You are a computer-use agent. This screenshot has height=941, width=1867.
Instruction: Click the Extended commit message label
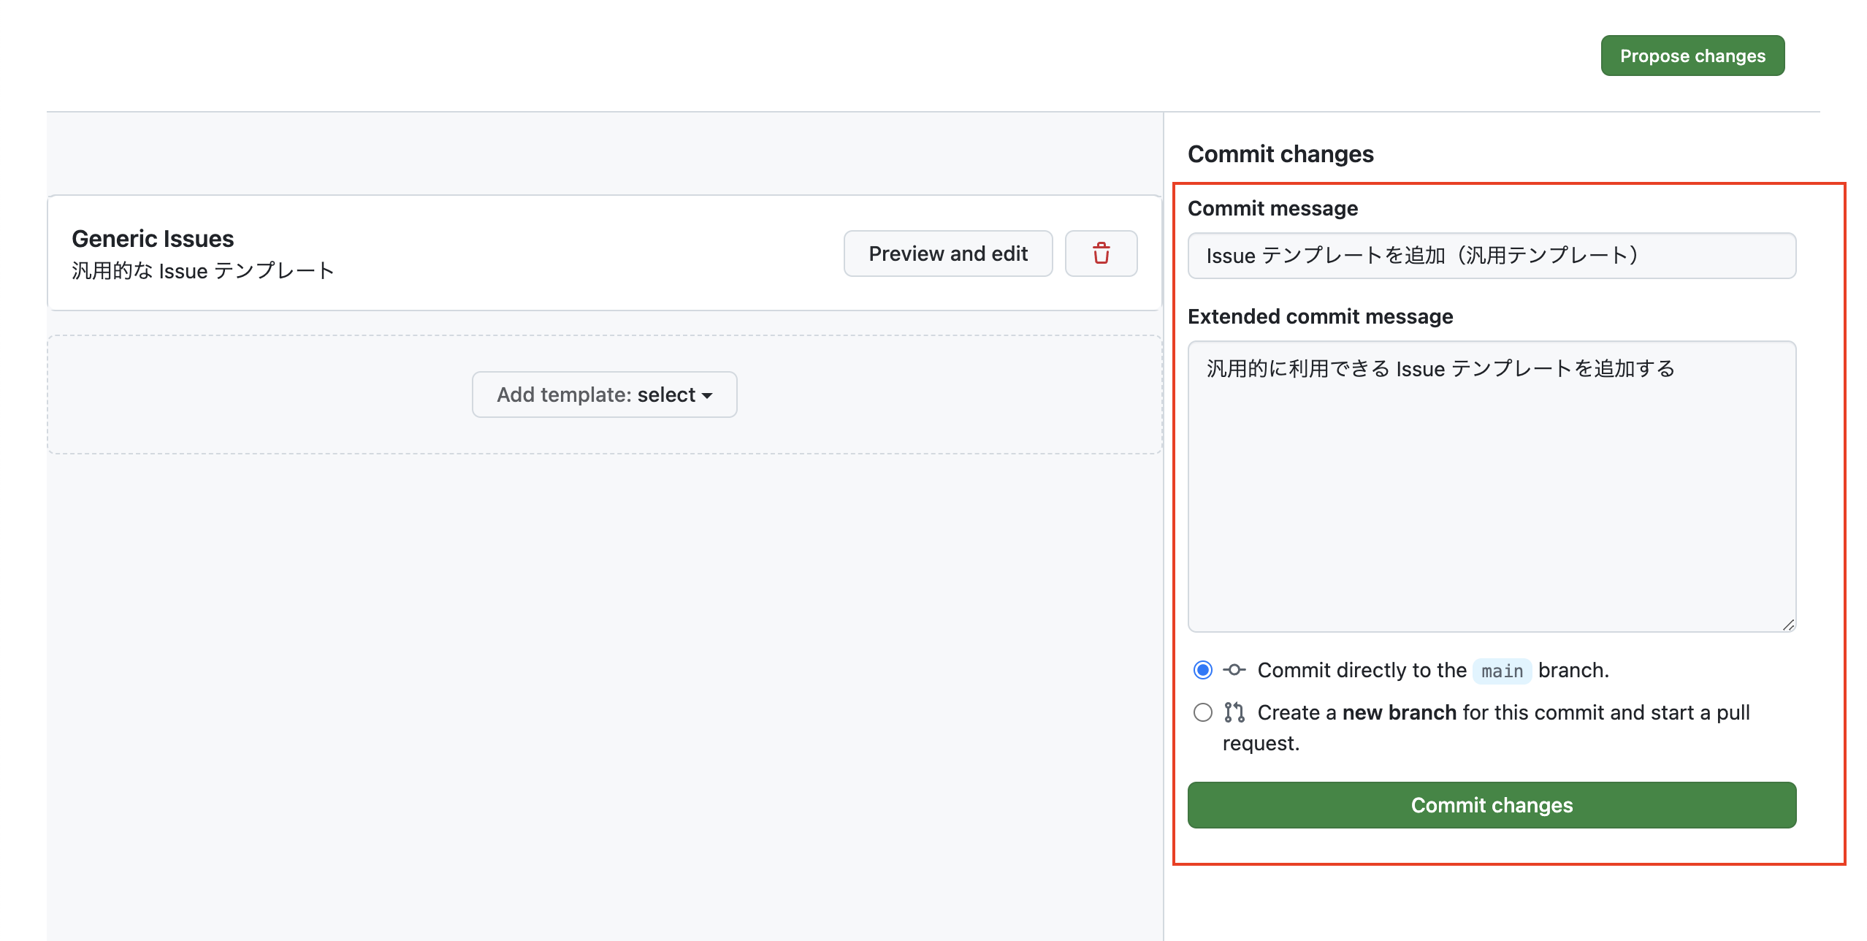[1320, 316]
